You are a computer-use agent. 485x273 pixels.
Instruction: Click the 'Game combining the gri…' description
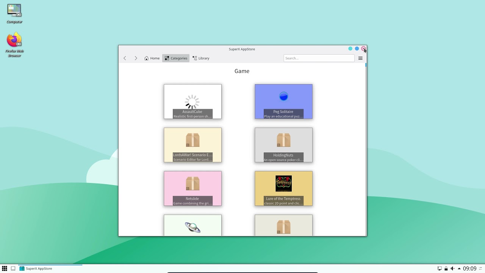tap(192, 204)
